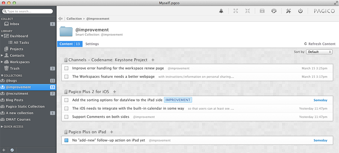Click the blue @improvement folder icon
This screenshot has width=339, height=153.
66,31
